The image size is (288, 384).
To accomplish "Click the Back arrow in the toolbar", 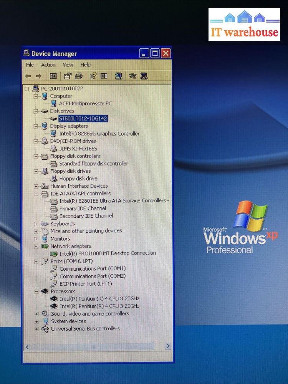I will (x=28, y=76).
